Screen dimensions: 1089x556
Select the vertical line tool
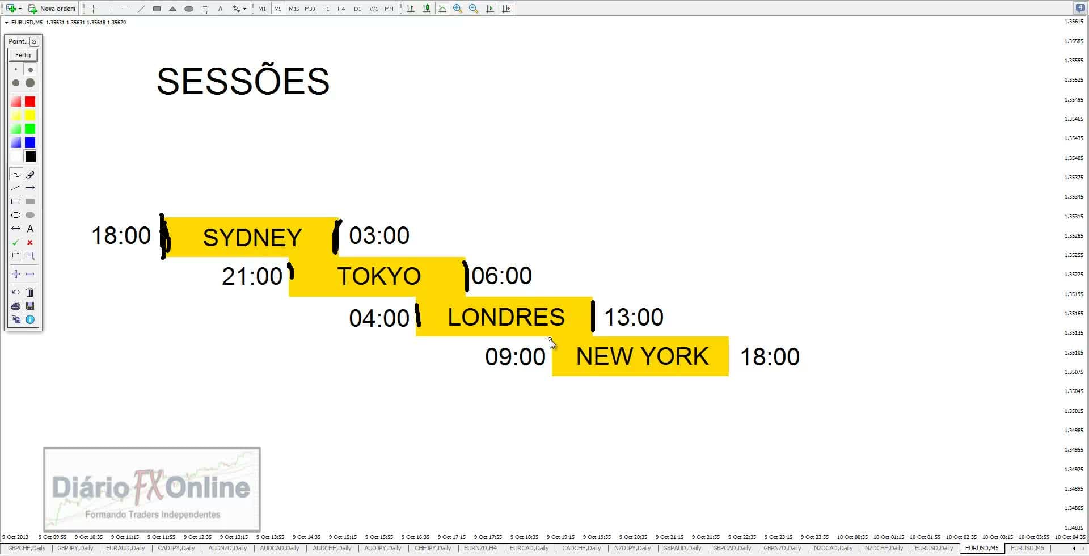[109, 9]
